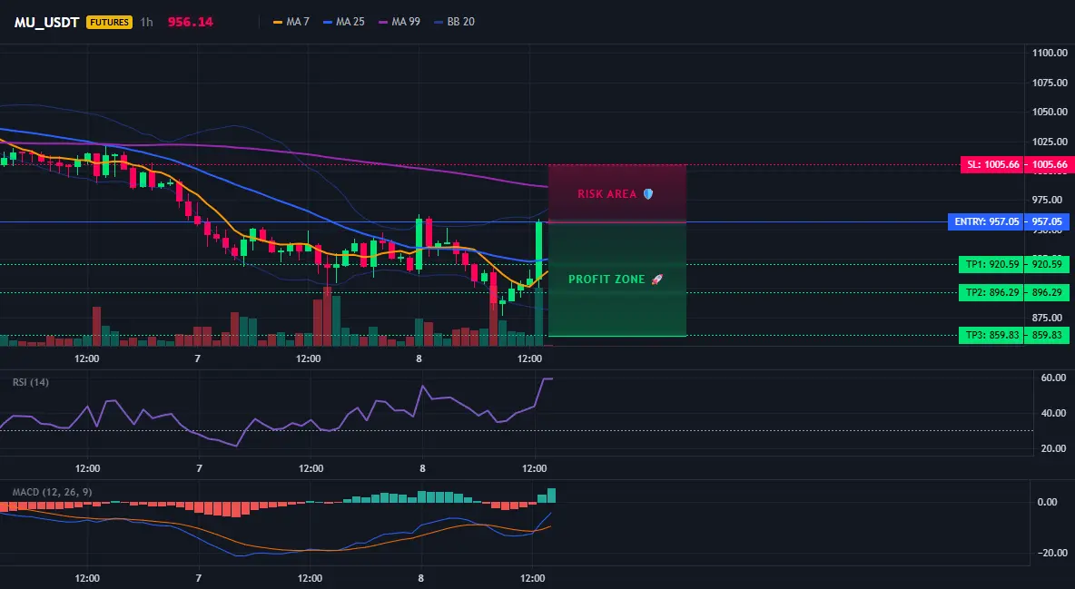The image size is (1075, 589).
Task: Click the 1100.00 price axis value
Action: [x=1050, y=53]
